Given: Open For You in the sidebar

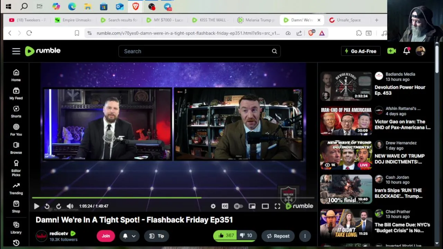Looking at the screenshot, I should pos(16,130).
